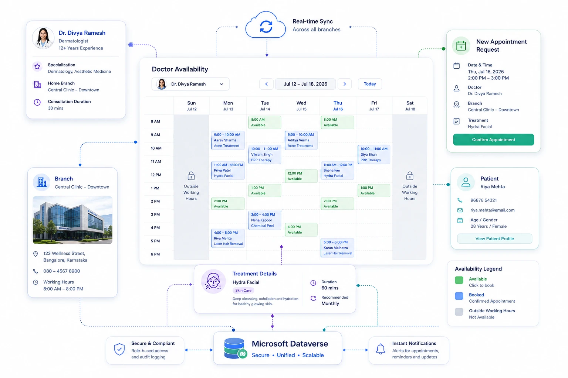Click the Branch card building icon
The width and height of the screenshot is (568, 378).
point(42,182)
